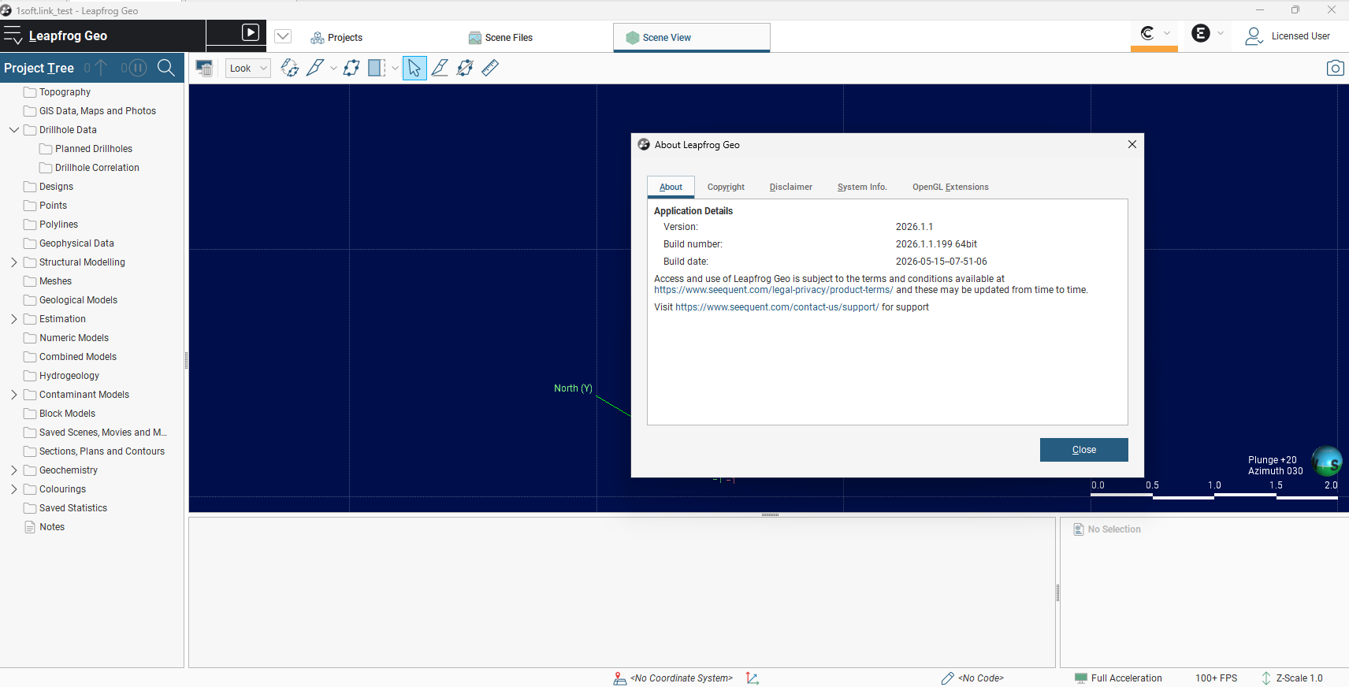Collapse the Drillhole Data folder
1349x687 pixels.
click(x=14, y=130)
